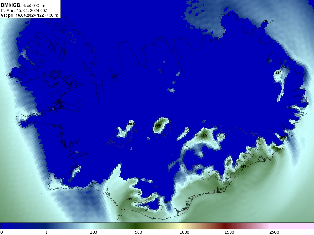Click the 500 tick on color scale

[x=138, y=232]
